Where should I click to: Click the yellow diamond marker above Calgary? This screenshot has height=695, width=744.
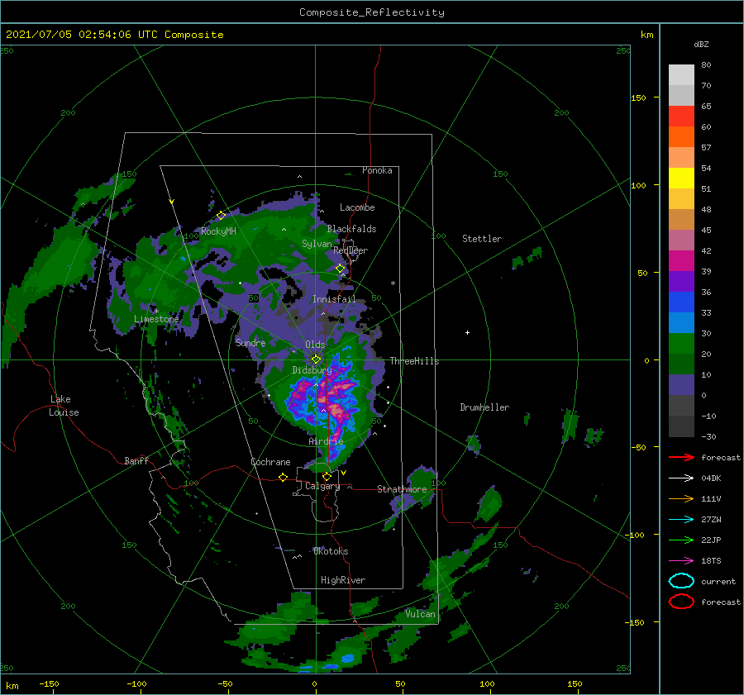tap(327, 476)
